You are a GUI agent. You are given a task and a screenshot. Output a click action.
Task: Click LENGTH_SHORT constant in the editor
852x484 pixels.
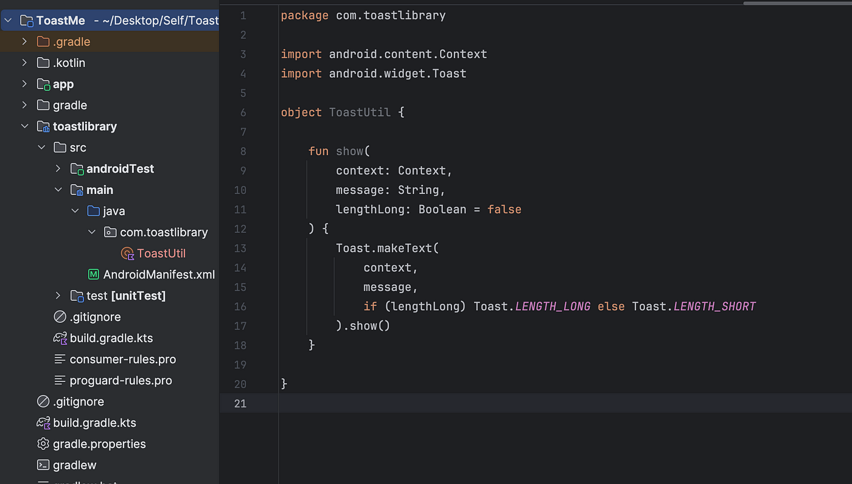click(x=714, y=306)
